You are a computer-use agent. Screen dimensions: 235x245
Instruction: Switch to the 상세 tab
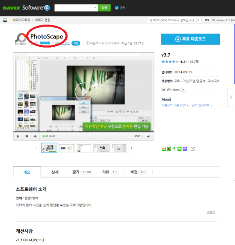(x=55, y=172)
